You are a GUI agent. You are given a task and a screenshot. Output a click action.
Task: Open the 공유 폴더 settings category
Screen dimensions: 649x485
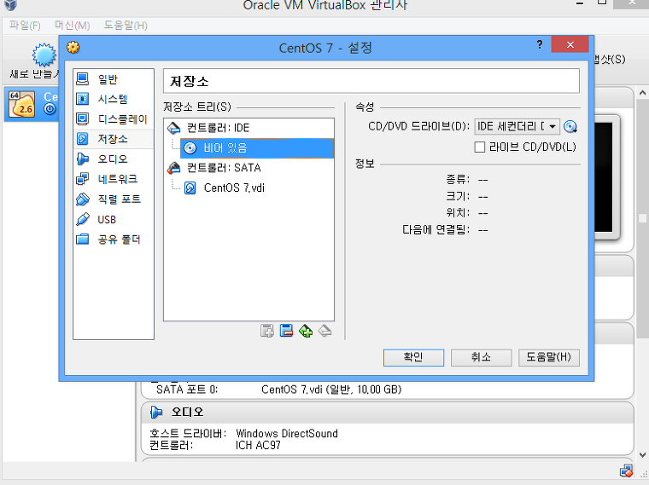[113, 240]
